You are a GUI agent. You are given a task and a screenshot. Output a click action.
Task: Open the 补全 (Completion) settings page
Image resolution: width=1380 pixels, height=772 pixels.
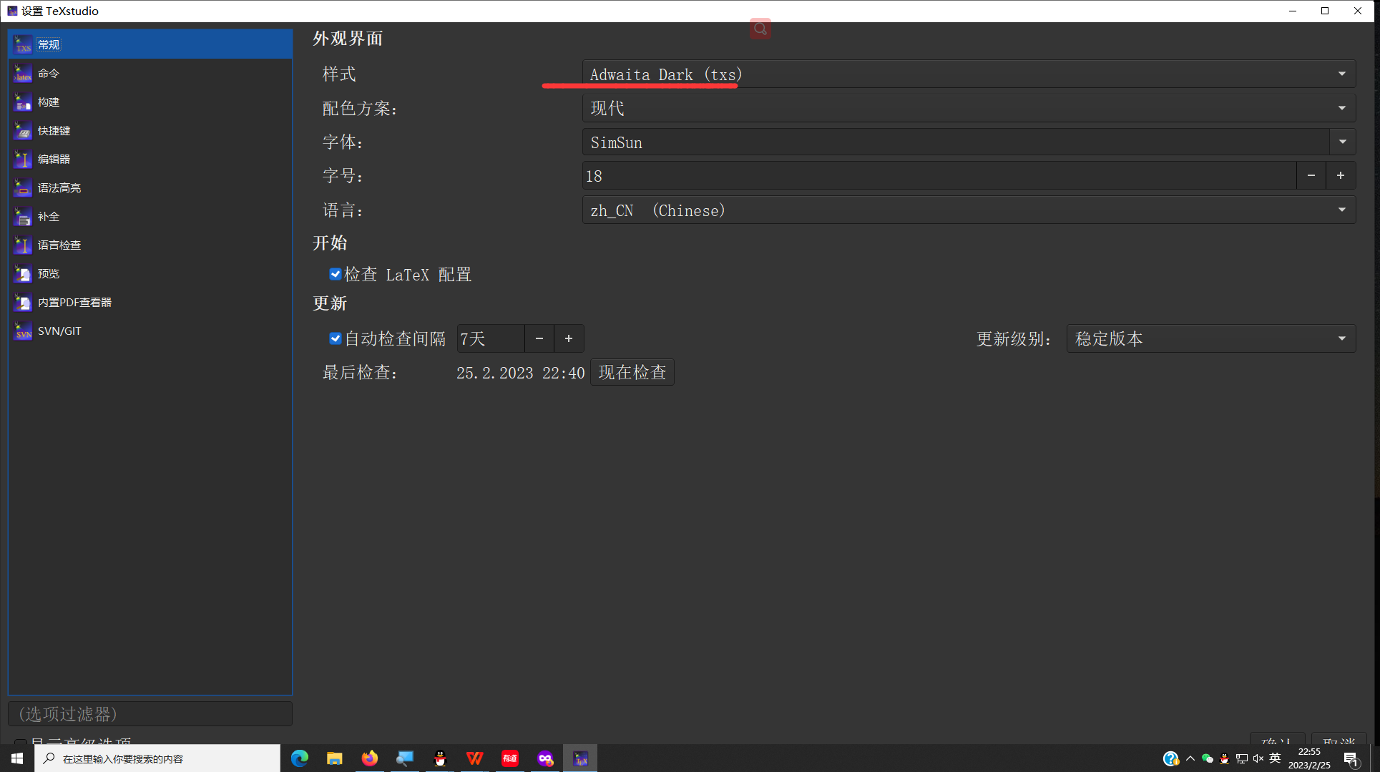150,216
